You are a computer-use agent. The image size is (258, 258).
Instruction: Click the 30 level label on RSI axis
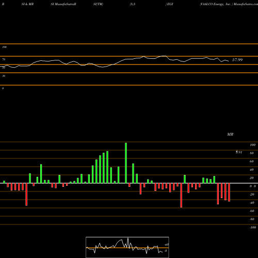tap(4, 76)
